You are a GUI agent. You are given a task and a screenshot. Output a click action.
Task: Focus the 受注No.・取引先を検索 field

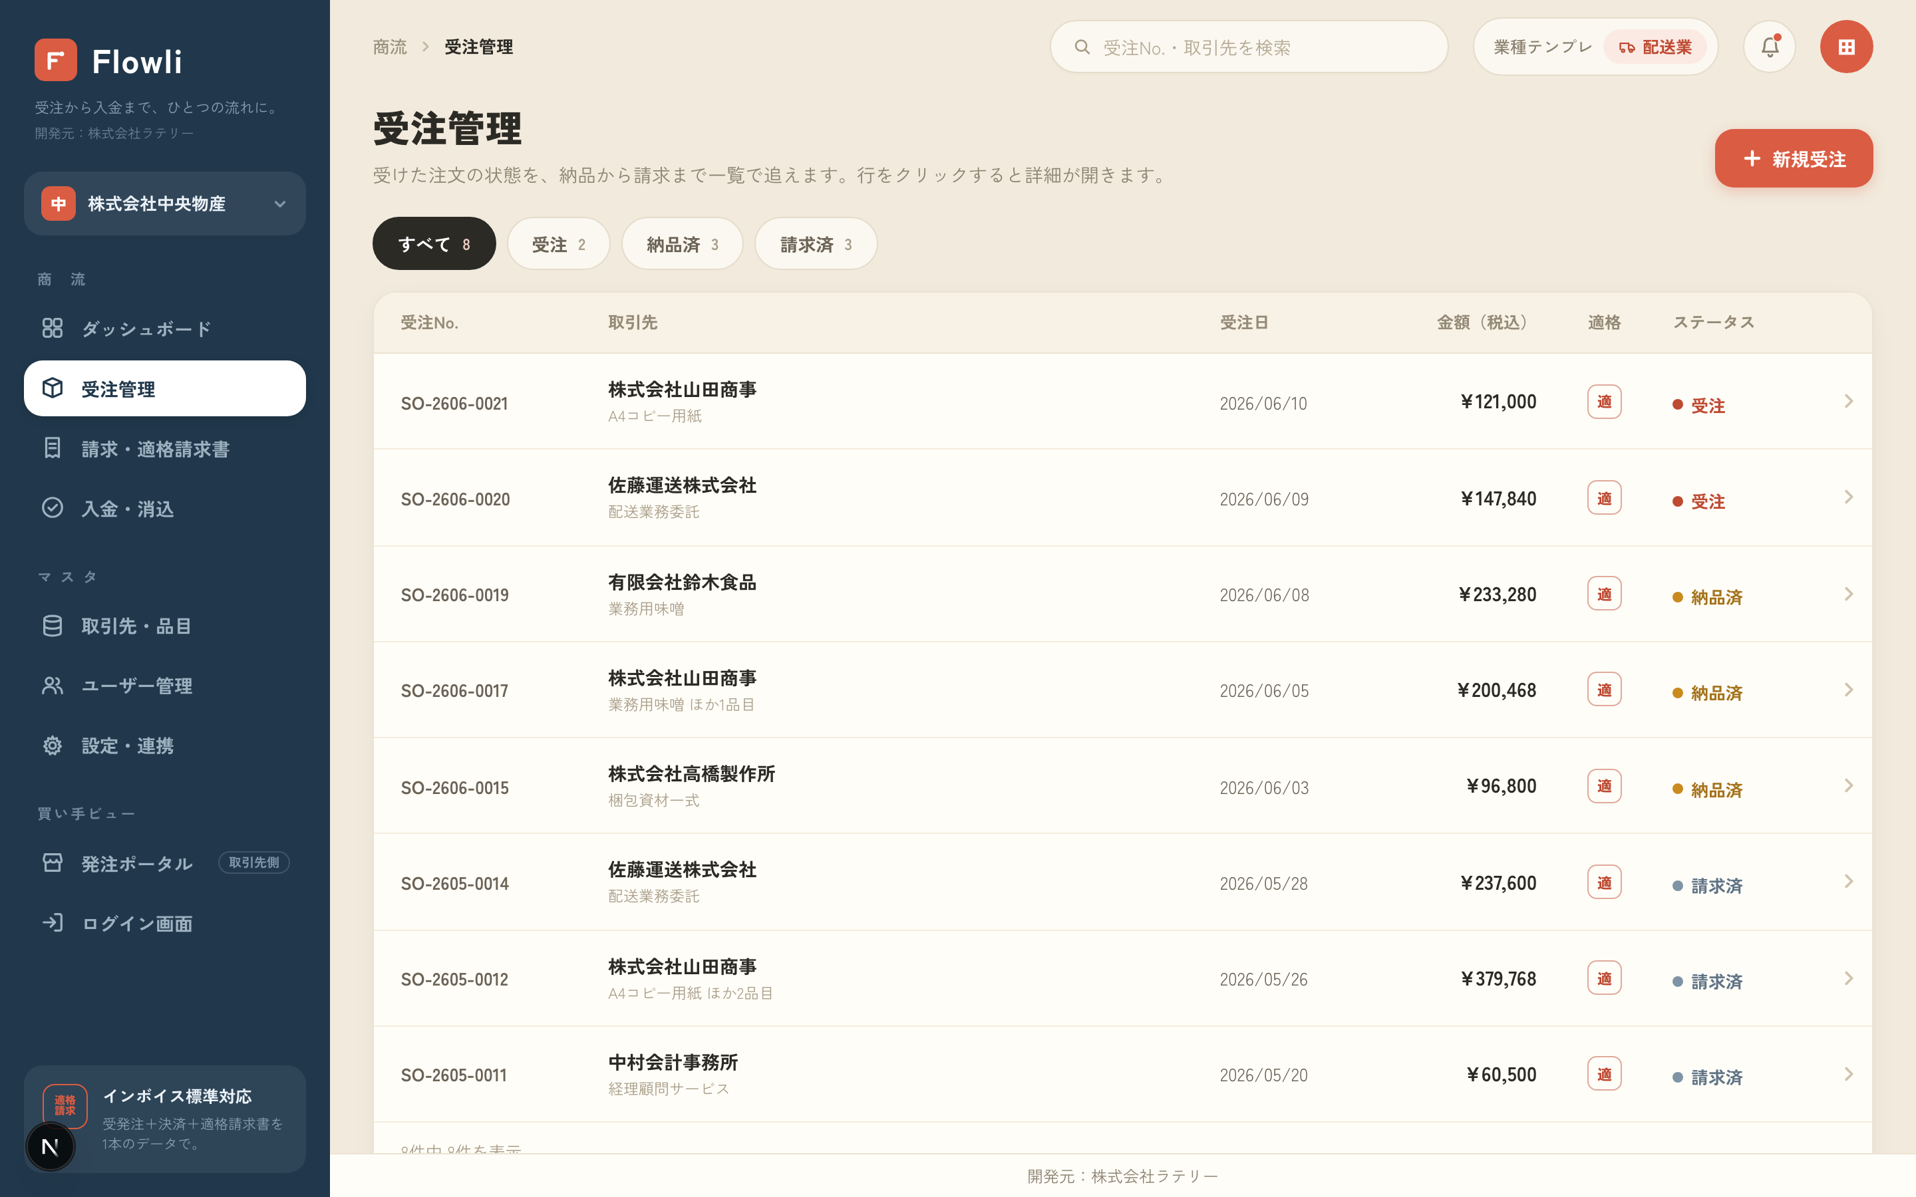[x=1249, y=47]
